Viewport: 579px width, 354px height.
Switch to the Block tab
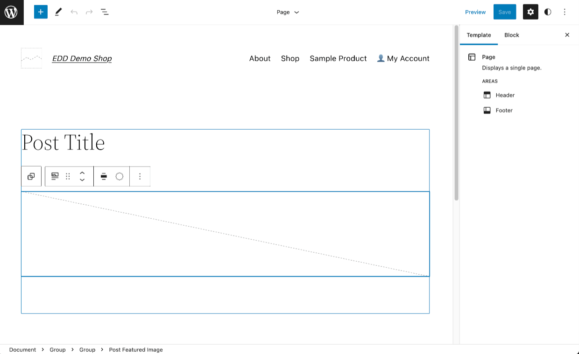pyautogui.click(x=511, y=35)
